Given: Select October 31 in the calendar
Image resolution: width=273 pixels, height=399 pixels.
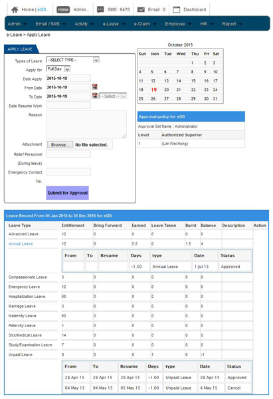Looking at the screenshot, I should click(215, 98).
